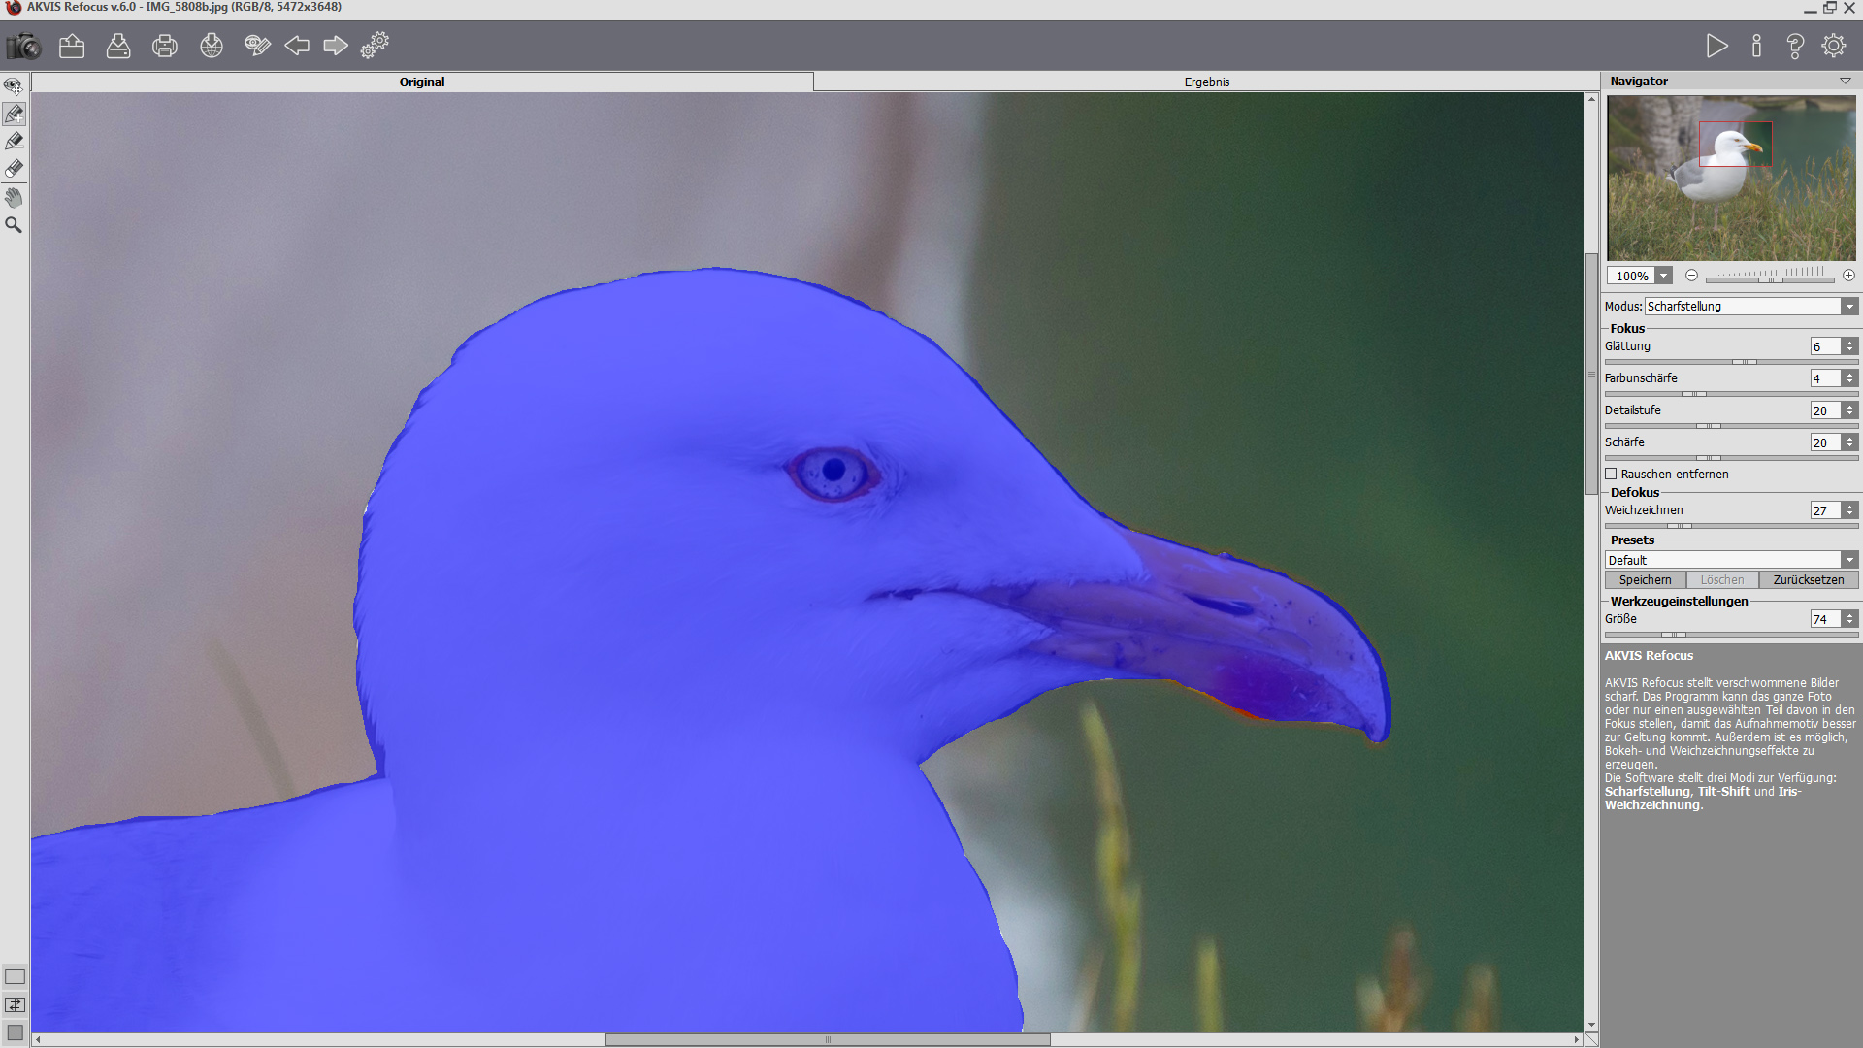Viewport: 1863px width, 1048px height.
Task: Toggle guiding lines visibility eye-pencil icon
Action: point(257,46)
